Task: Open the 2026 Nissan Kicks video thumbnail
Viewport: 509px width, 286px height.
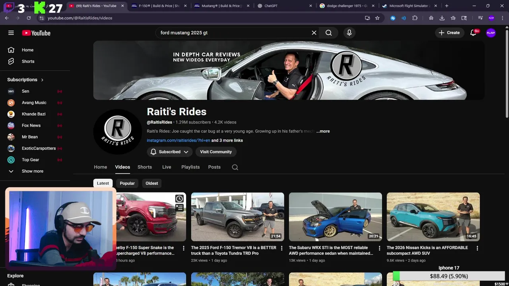Action: coord(433,217)
